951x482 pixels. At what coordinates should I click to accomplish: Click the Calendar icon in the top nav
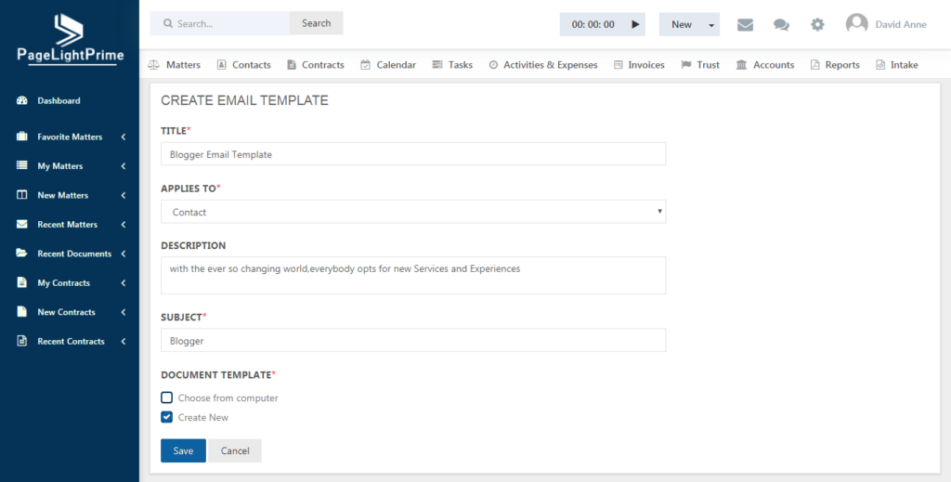365,65
